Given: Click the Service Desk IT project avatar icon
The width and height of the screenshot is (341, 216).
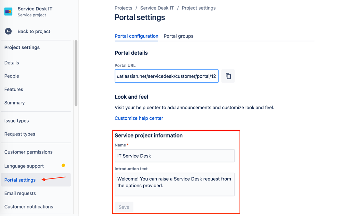Looking at the screenshot, I should click(8, 12).
